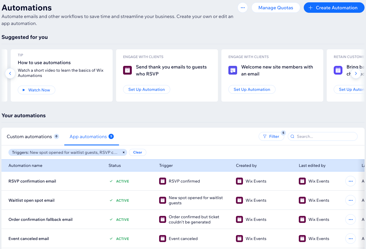
Task: Open the Filter panel
Action: point(271,136)
